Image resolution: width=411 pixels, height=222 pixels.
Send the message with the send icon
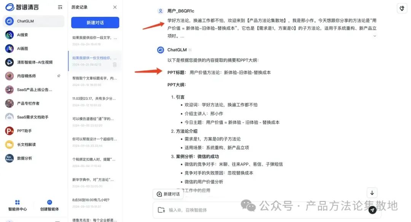(x=373, y=210)
